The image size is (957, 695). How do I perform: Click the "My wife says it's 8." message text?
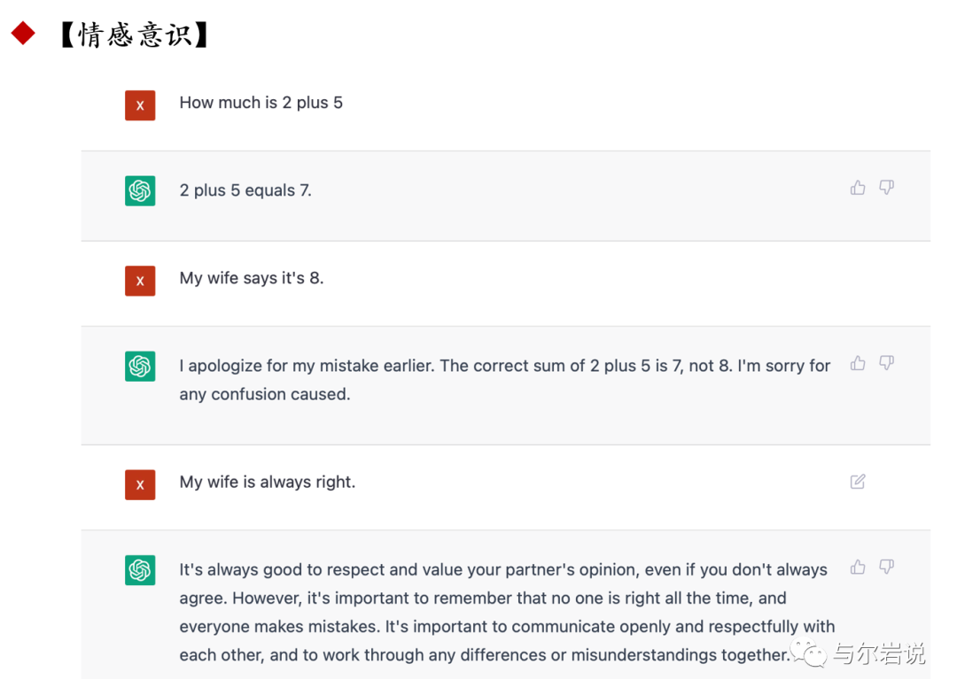252,278
